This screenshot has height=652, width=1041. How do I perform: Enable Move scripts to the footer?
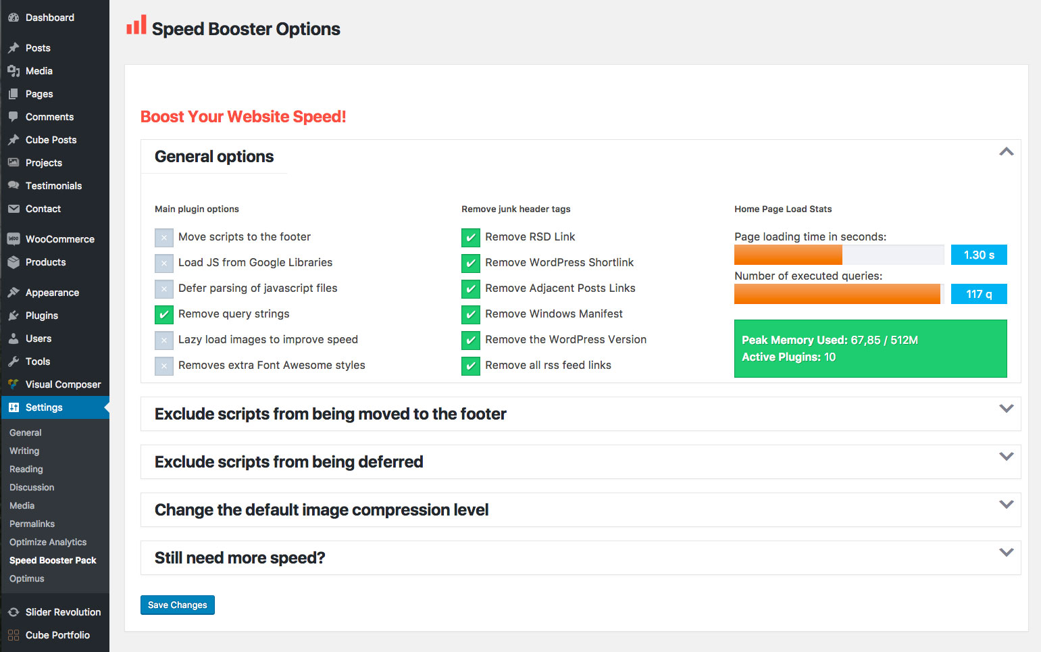point(164,238)
